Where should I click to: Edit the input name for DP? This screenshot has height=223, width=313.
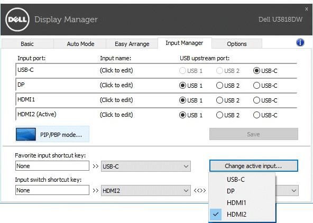(x=116, y=85)
